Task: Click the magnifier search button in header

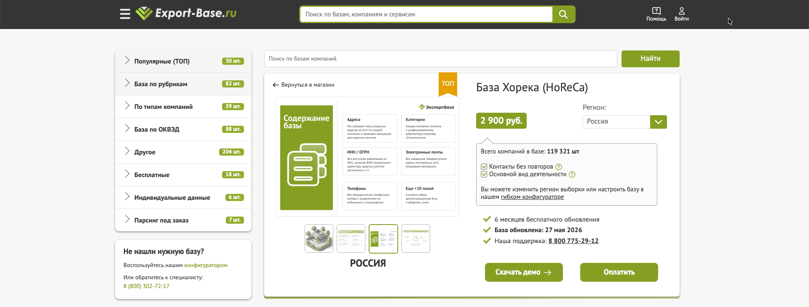Action: point(563,14)
